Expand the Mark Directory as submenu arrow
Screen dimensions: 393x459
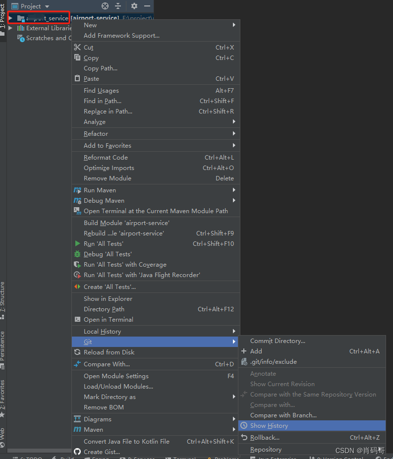click(234, 397)
